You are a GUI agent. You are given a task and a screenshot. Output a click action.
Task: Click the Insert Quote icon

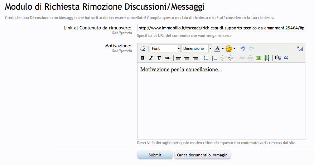(x=286, y=58)
